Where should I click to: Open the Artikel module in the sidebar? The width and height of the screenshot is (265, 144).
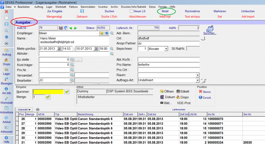pyautogui.click(x=6, y=120)
